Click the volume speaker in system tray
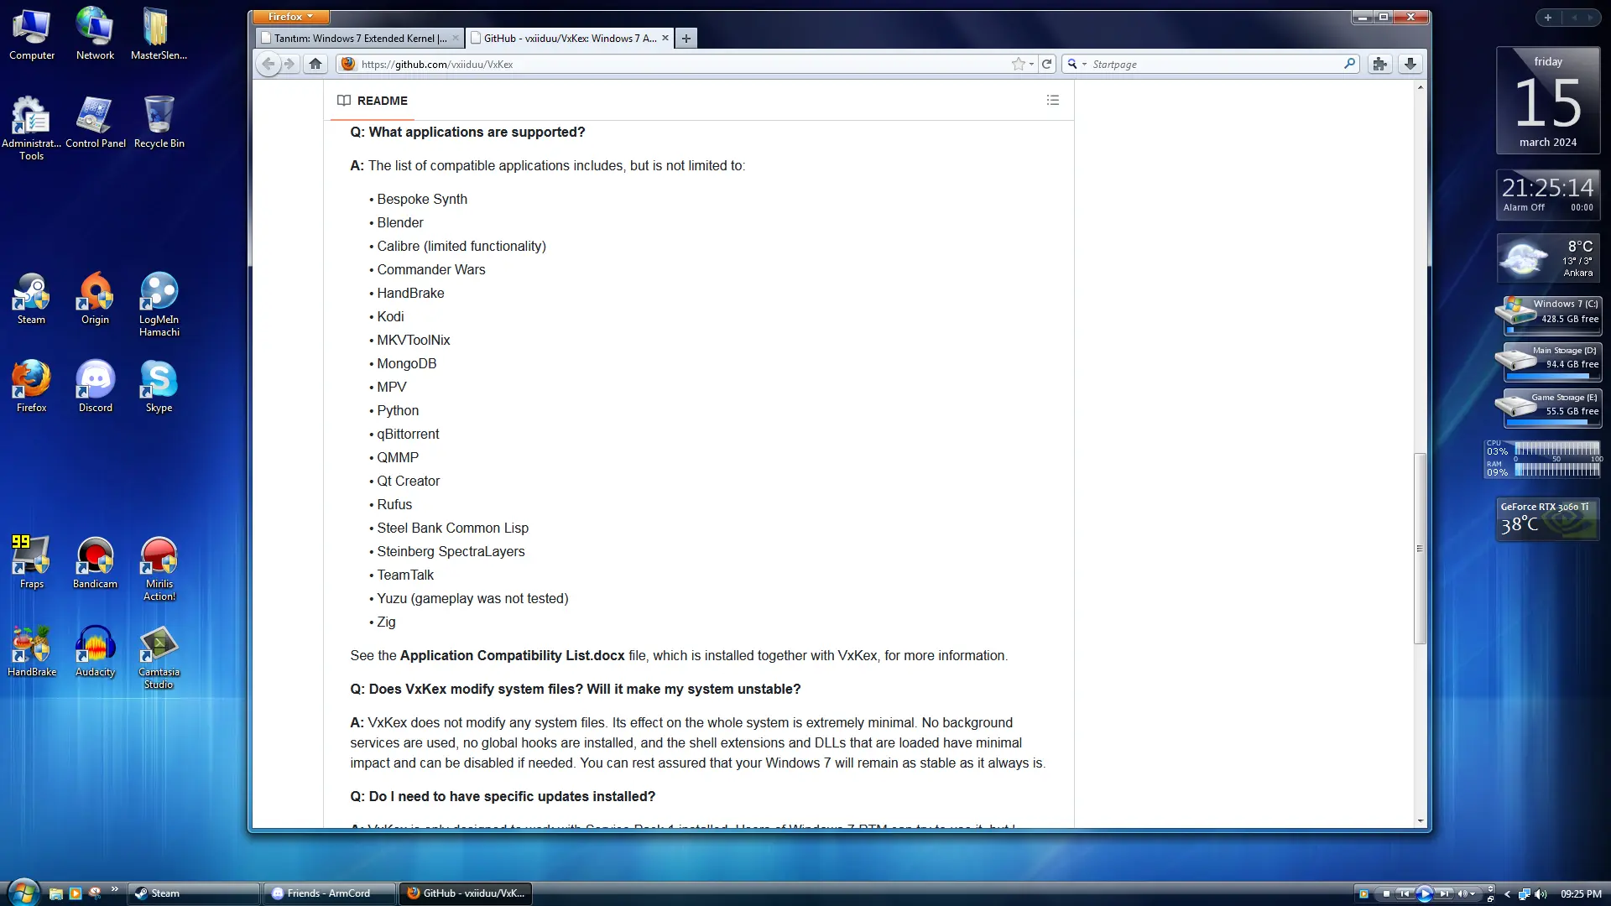 click(x=1541, y=893)
